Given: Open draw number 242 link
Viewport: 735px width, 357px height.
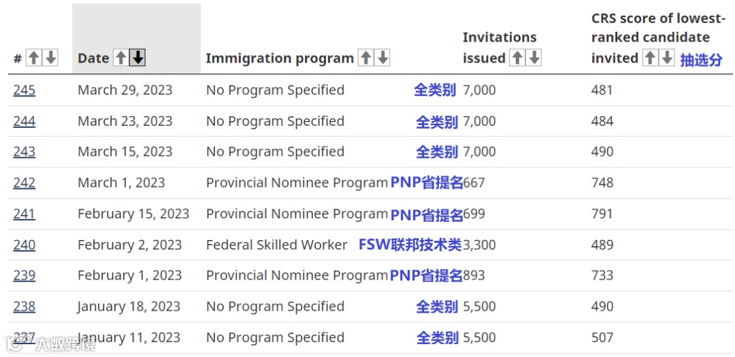Looking at the screenshot, I should [x=24, y=183].
